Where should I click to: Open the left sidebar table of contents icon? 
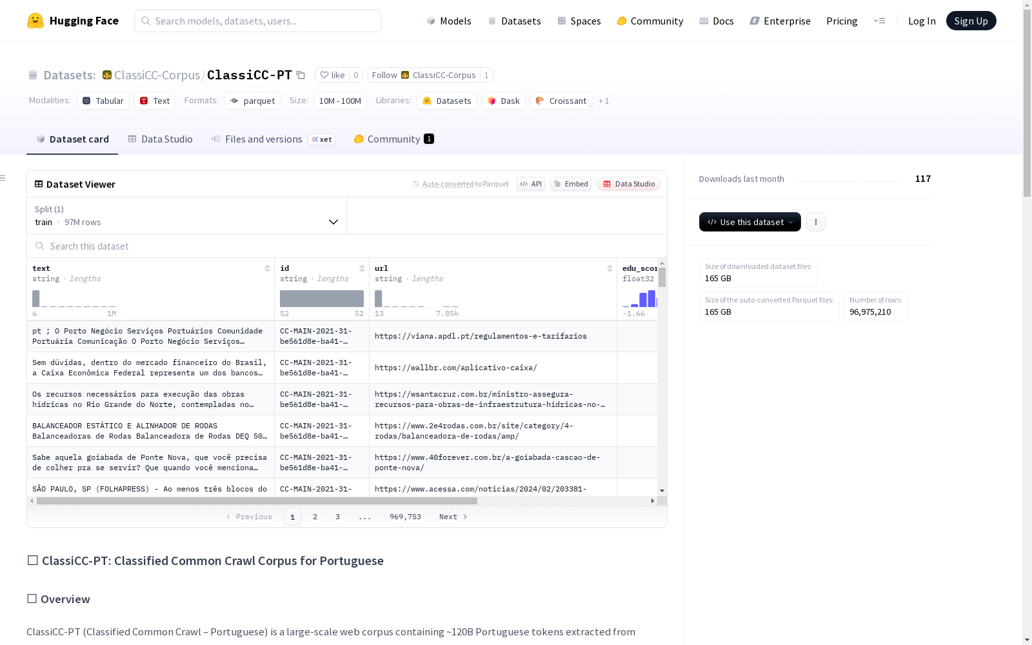[3, 178]
